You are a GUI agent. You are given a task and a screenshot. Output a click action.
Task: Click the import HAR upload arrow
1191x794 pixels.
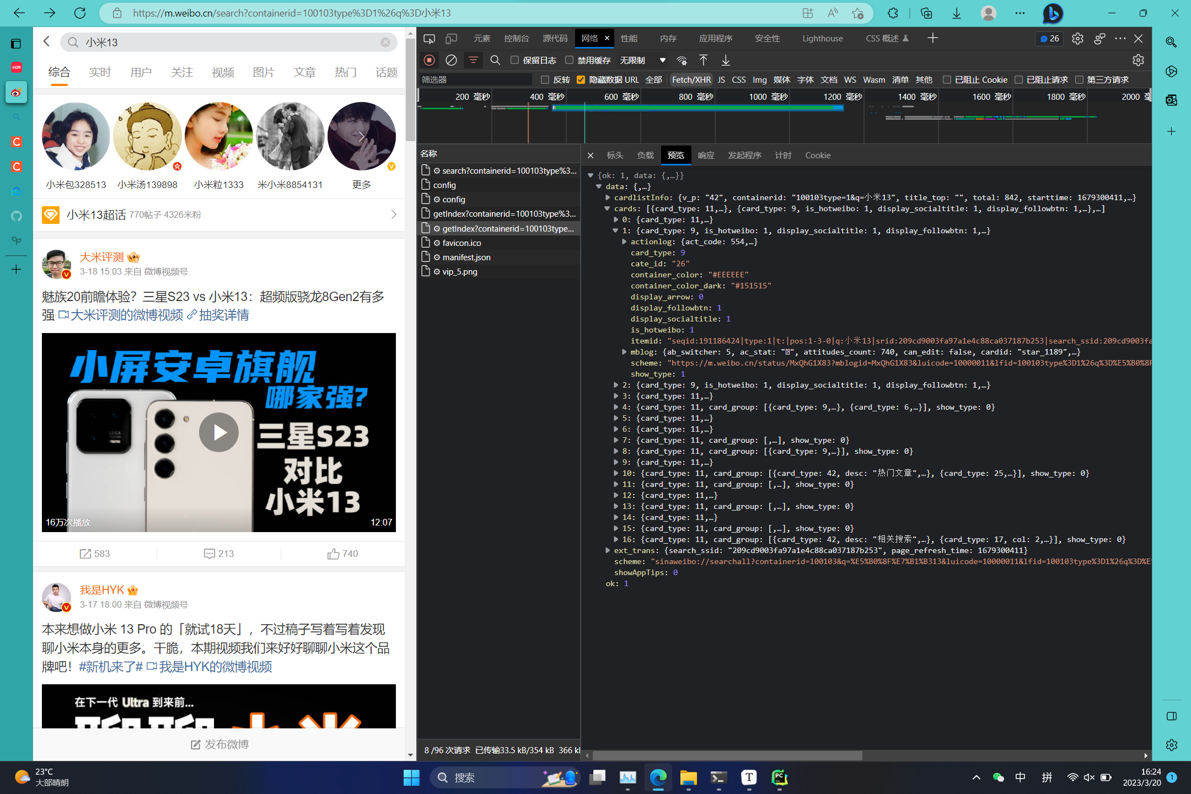pyautogui.click(x=704, y=60)
